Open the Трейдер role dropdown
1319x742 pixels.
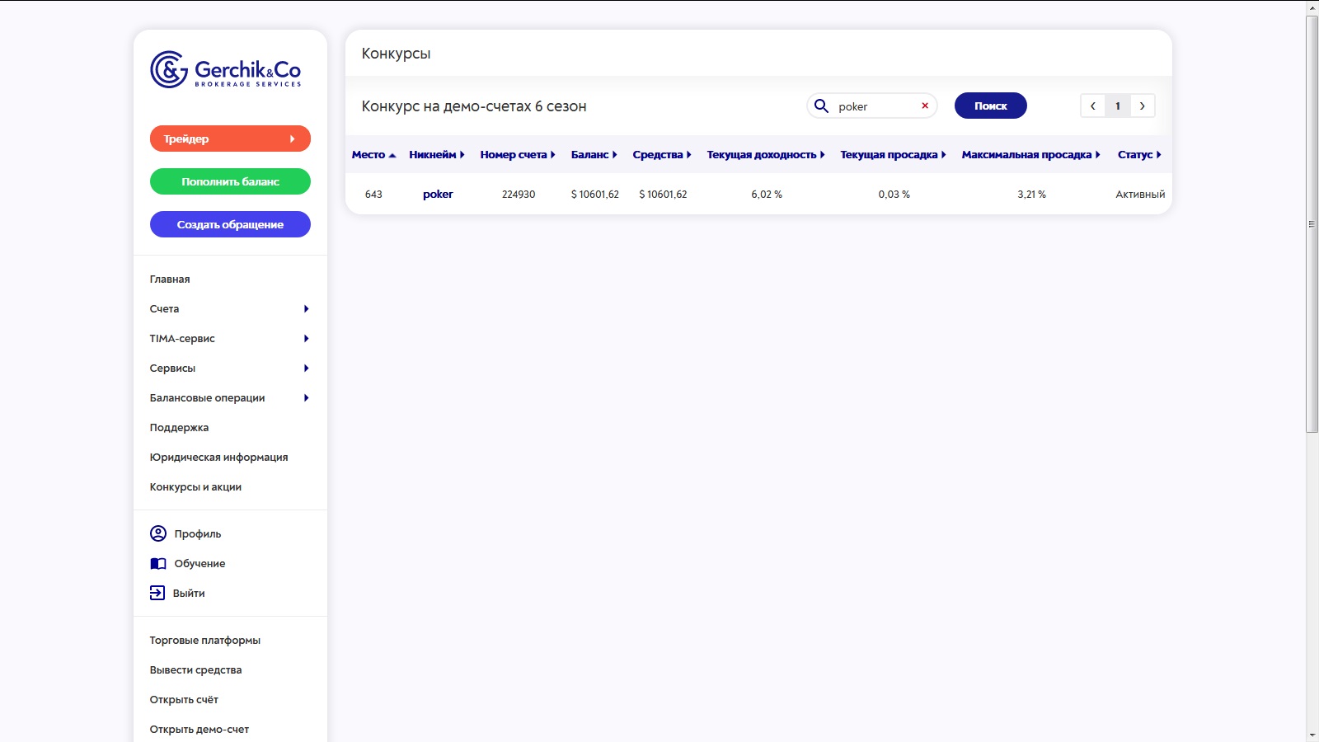230,139
